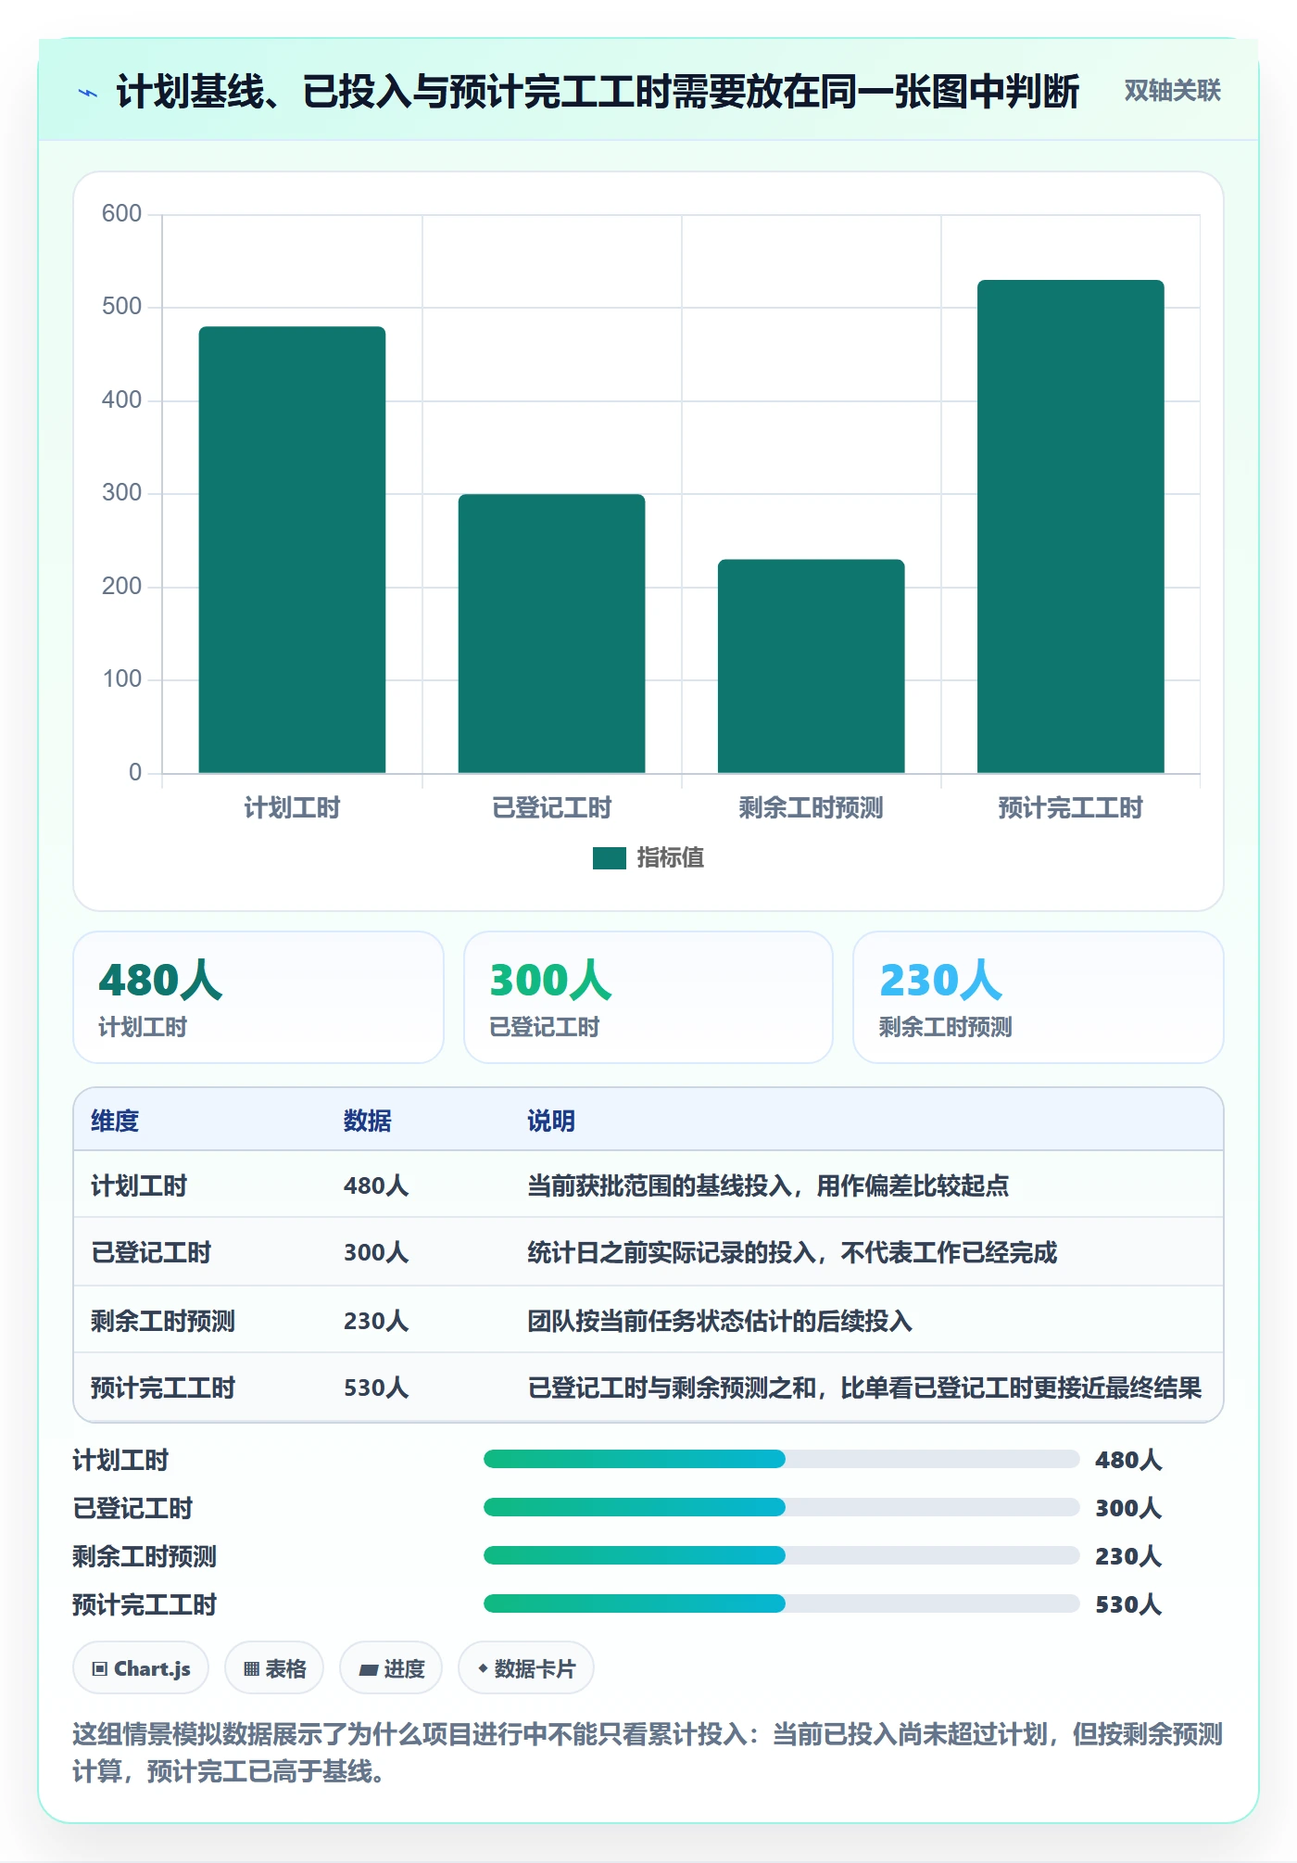Click the 预计完工工时 progress bar
The image size is (1297, 1863).
(781, 1604)
